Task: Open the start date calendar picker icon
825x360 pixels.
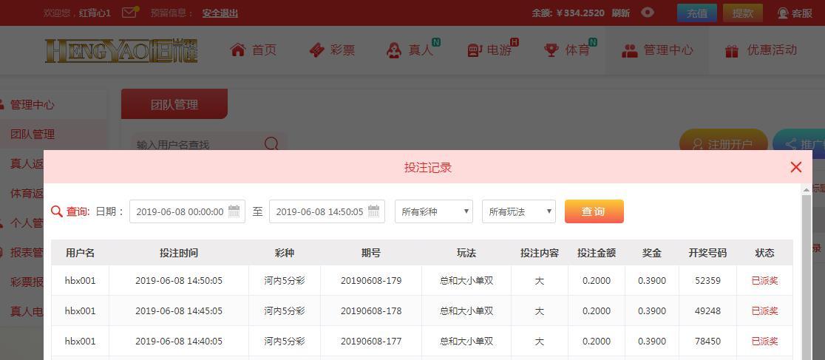Action: [x=234, y=211]
